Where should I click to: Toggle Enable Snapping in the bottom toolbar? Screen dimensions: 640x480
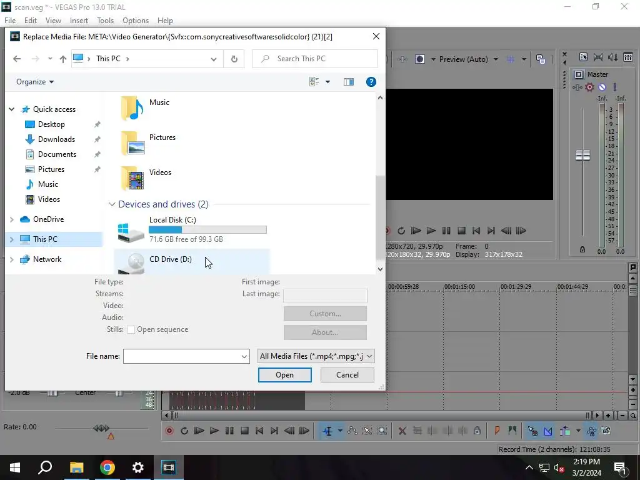tap(532, 431)
